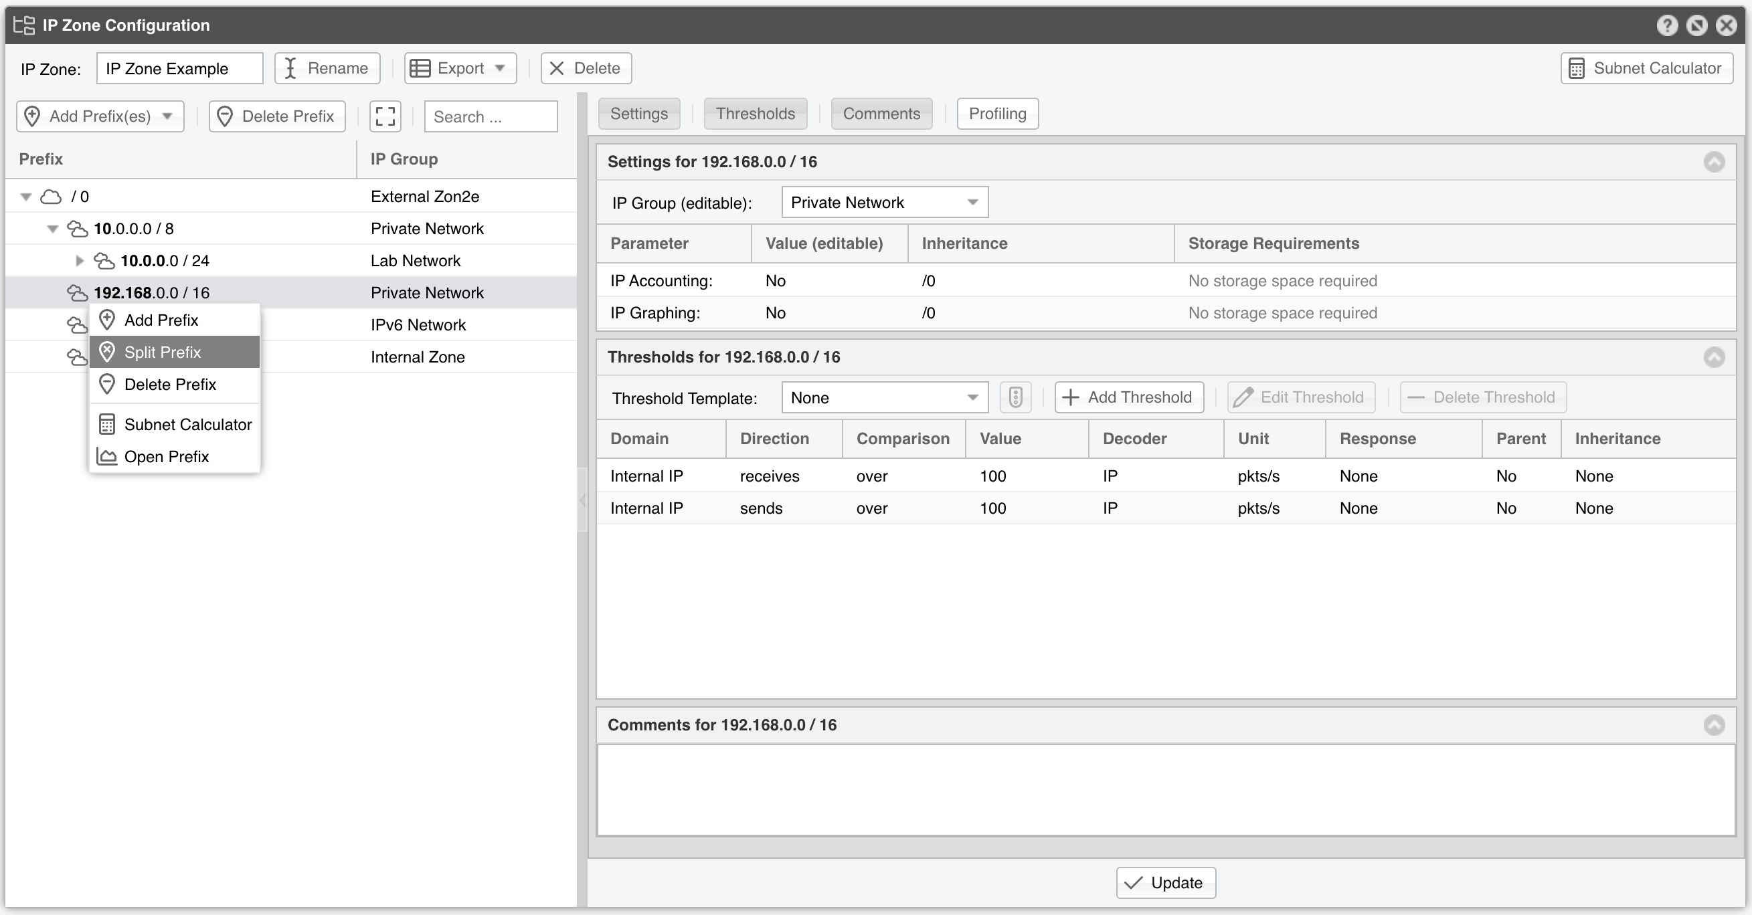Toggle the Profiling tab
Viewport: 1752px width, 915px height.
pyautogui.click(x=997, y=114)
